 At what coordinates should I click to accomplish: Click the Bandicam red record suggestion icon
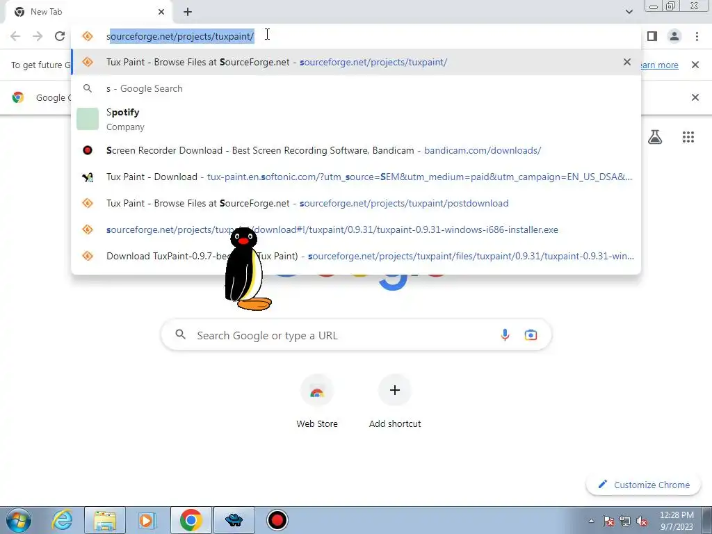click(x=88, y=150)
